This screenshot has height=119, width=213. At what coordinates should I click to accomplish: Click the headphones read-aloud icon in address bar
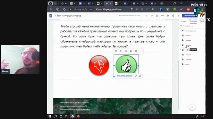[137, 9]
